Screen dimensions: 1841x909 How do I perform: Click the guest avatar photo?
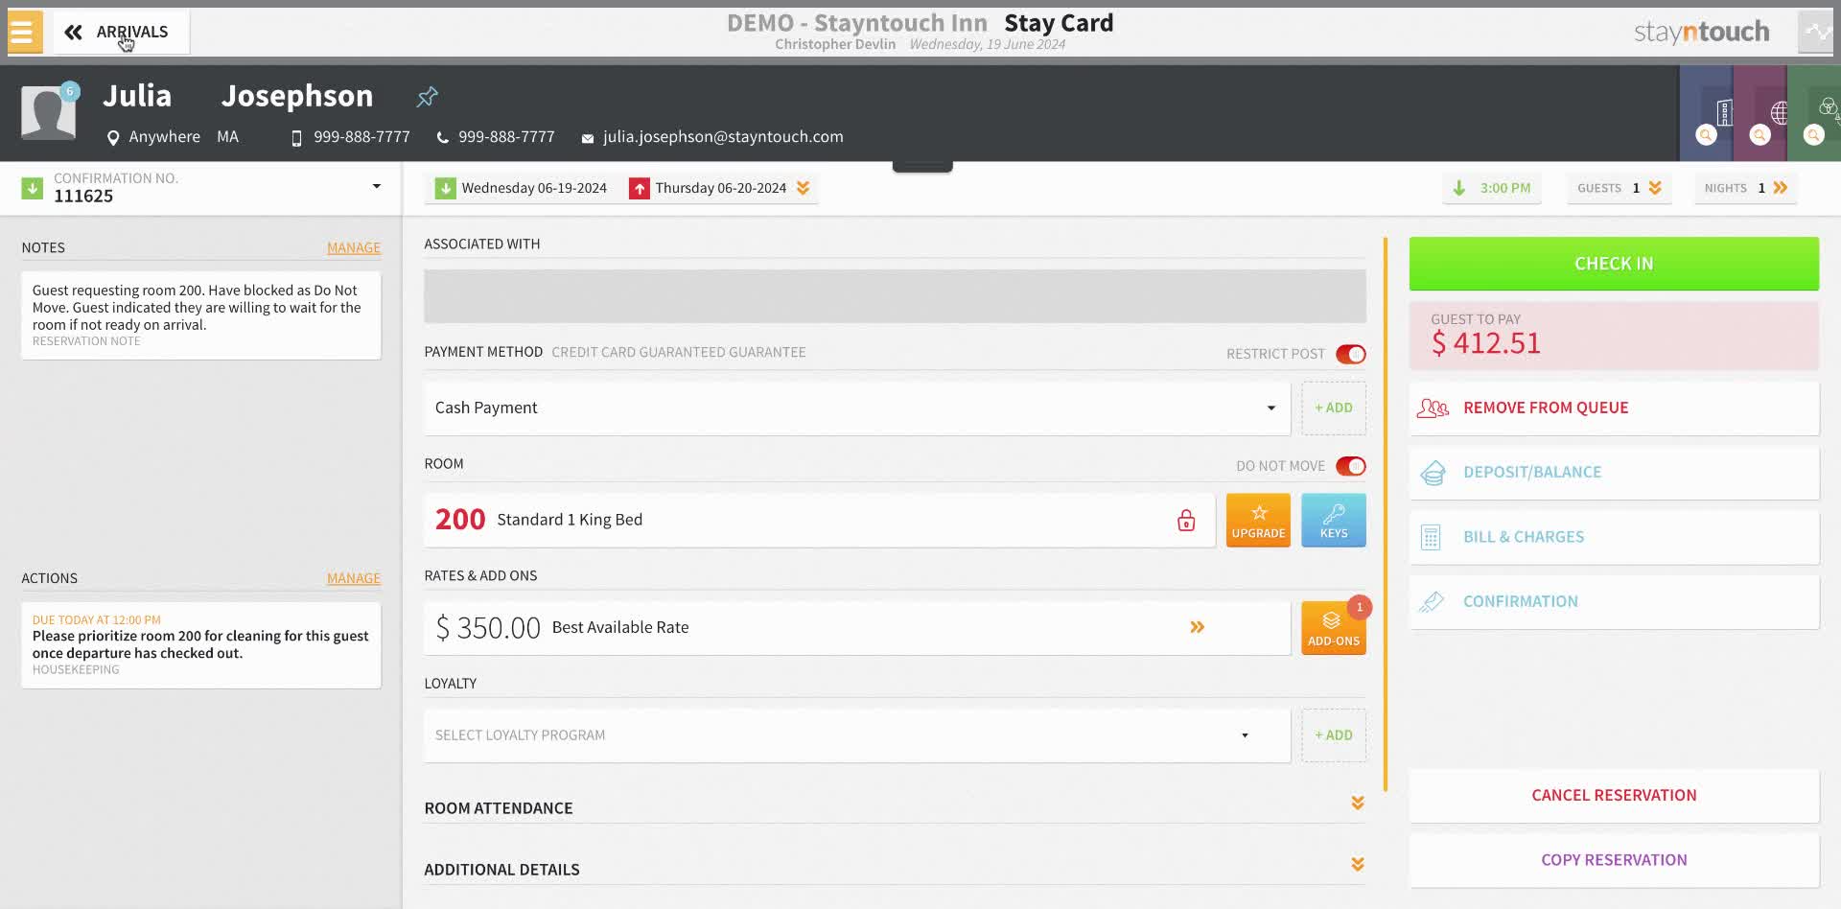48,113
